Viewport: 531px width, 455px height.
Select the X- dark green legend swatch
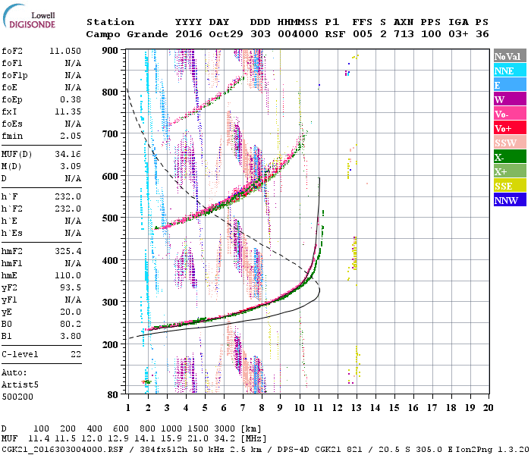[x=510, y=157]
